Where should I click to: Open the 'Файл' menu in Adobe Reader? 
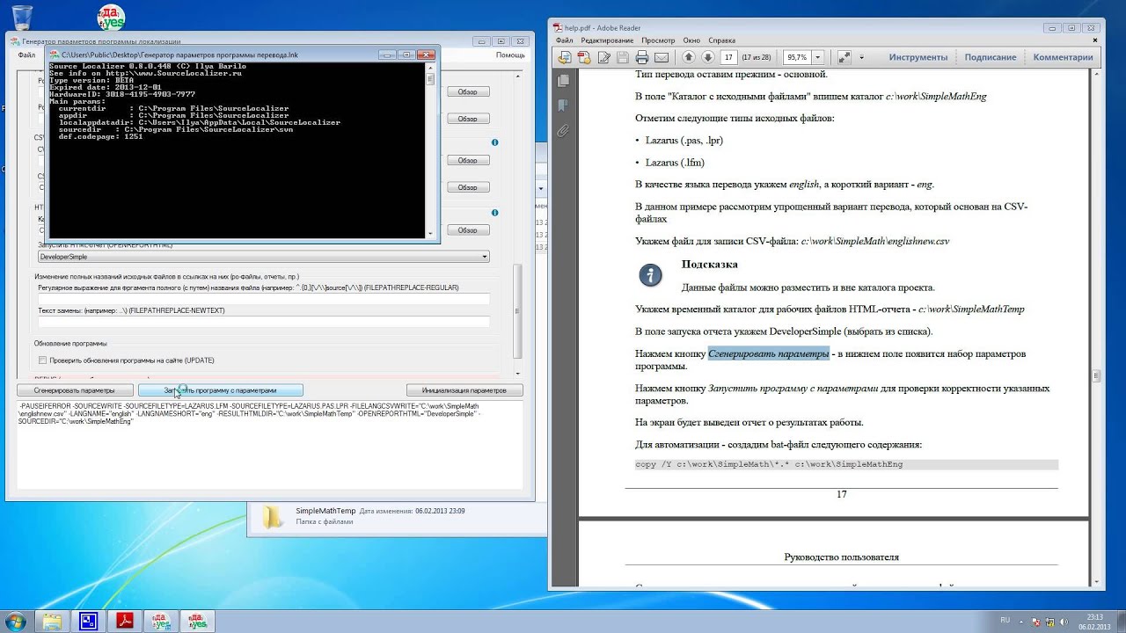pyautogui.click(x=564, y=40)
